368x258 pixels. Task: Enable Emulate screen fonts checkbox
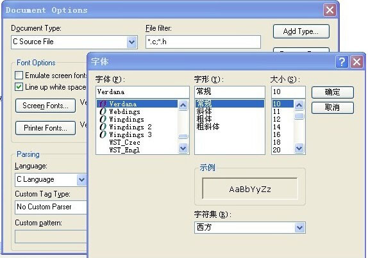(19, 75)
